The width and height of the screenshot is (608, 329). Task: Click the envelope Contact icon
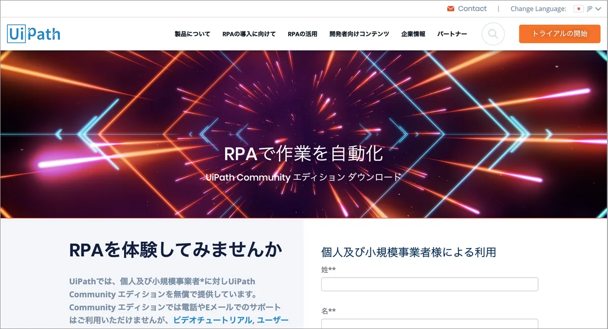[x=450, y=9]
